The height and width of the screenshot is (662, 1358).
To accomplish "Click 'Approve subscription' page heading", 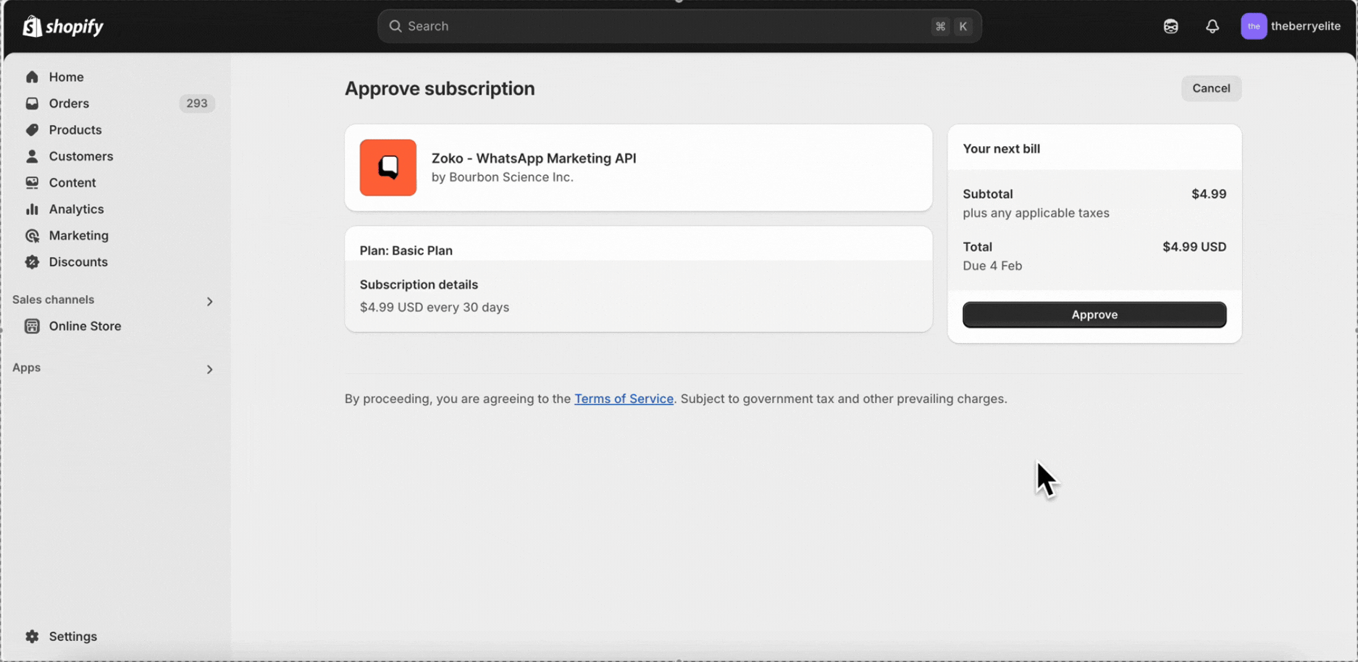I will 440,88.
